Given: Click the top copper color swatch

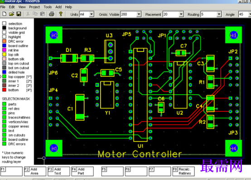Looking at the screenshot, I should (4, 76).
